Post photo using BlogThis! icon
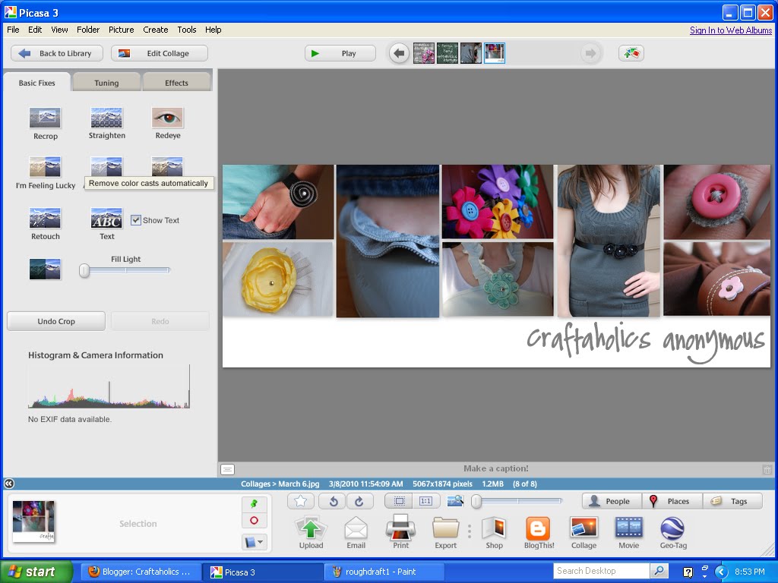Viewport: 778px width, 583px height. coord(539,528)
